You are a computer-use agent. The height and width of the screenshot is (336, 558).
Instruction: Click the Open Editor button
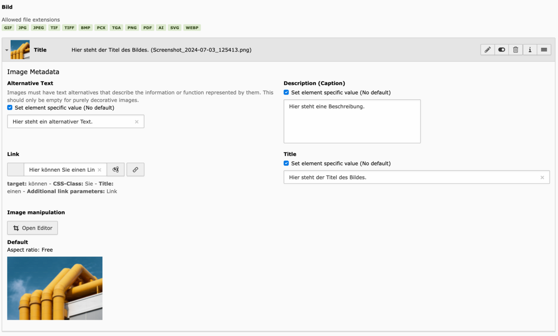point(33,228)
